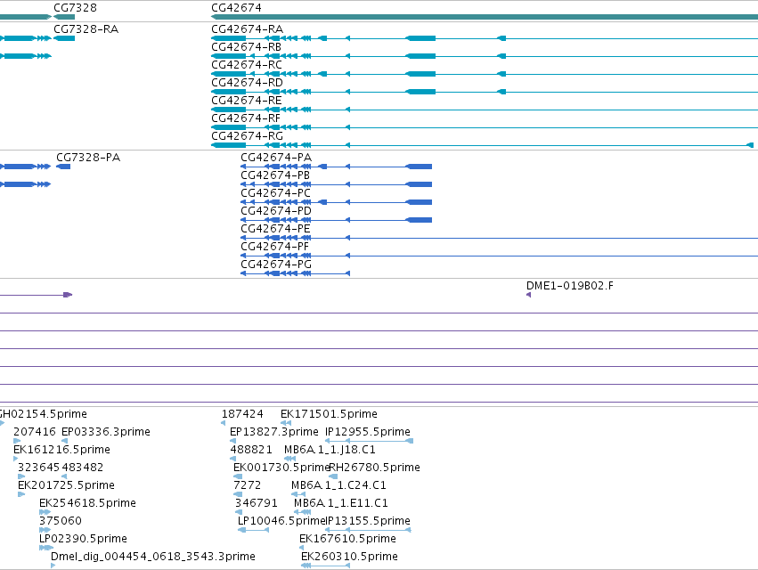Click the 375060 EST label
The width and height of the screenshot is (758, 570).
pos(61,521)
